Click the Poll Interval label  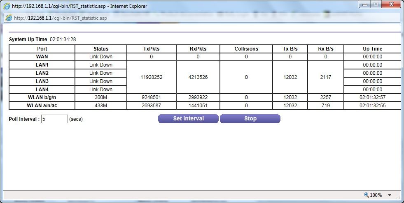(x=24, y=119)
